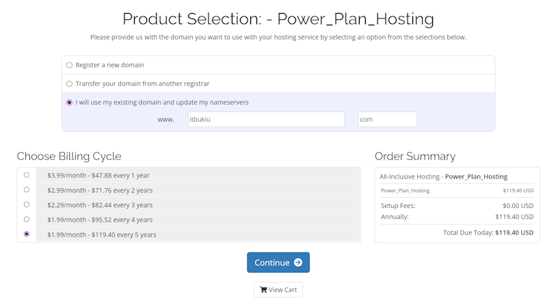547x301 pixels.
Task: Choose the $2.29/month 3 years billing cycle
Action: [27, 205]
